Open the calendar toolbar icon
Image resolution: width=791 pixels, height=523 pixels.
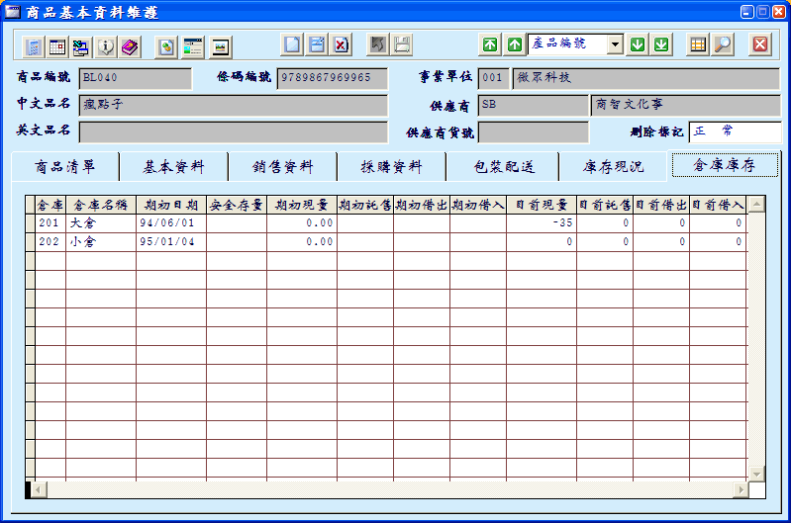tap(57, 46)
